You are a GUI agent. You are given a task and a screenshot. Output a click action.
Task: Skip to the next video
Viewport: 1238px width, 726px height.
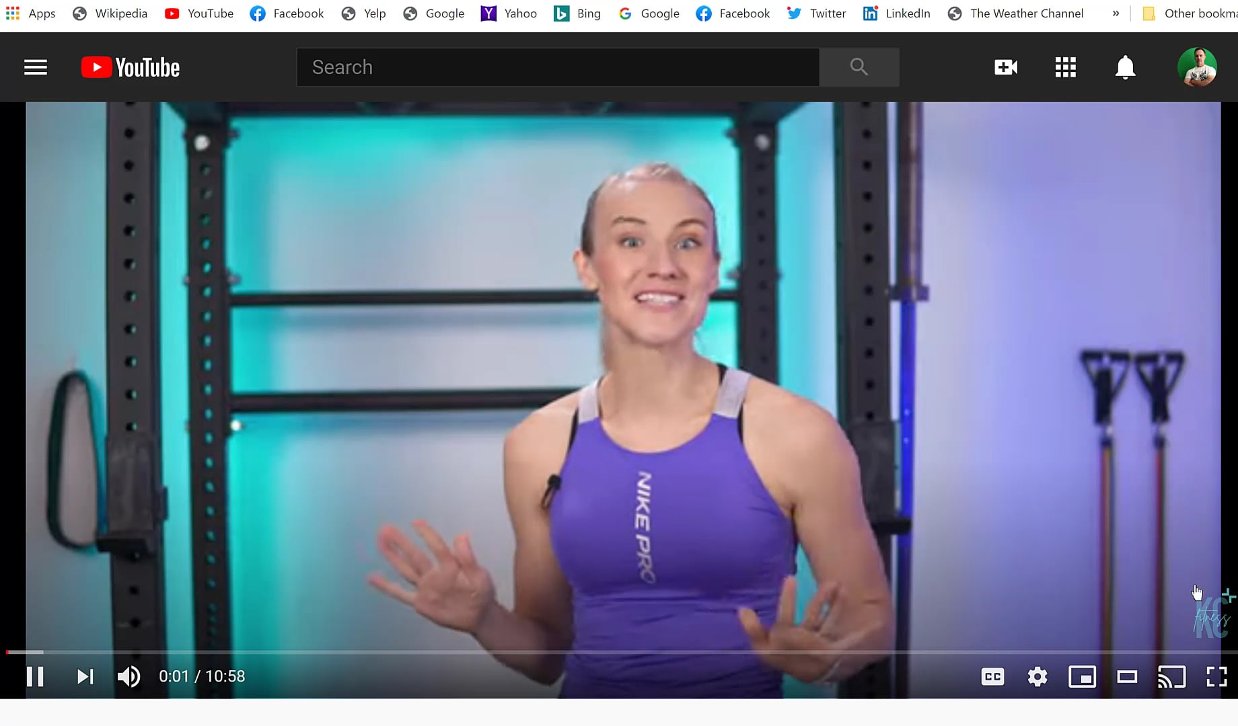pyautogui.click(x=84, y=677)
